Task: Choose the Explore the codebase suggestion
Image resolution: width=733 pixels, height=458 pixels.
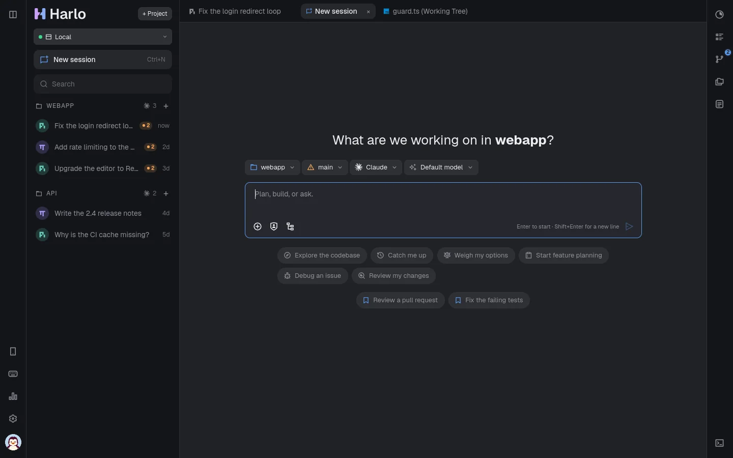Action: 322,255
